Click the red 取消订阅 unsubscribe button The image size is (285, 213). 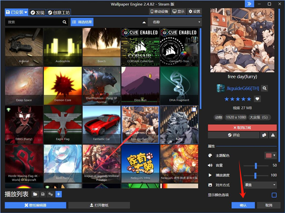pyautogui.click(x=243, y=128)
